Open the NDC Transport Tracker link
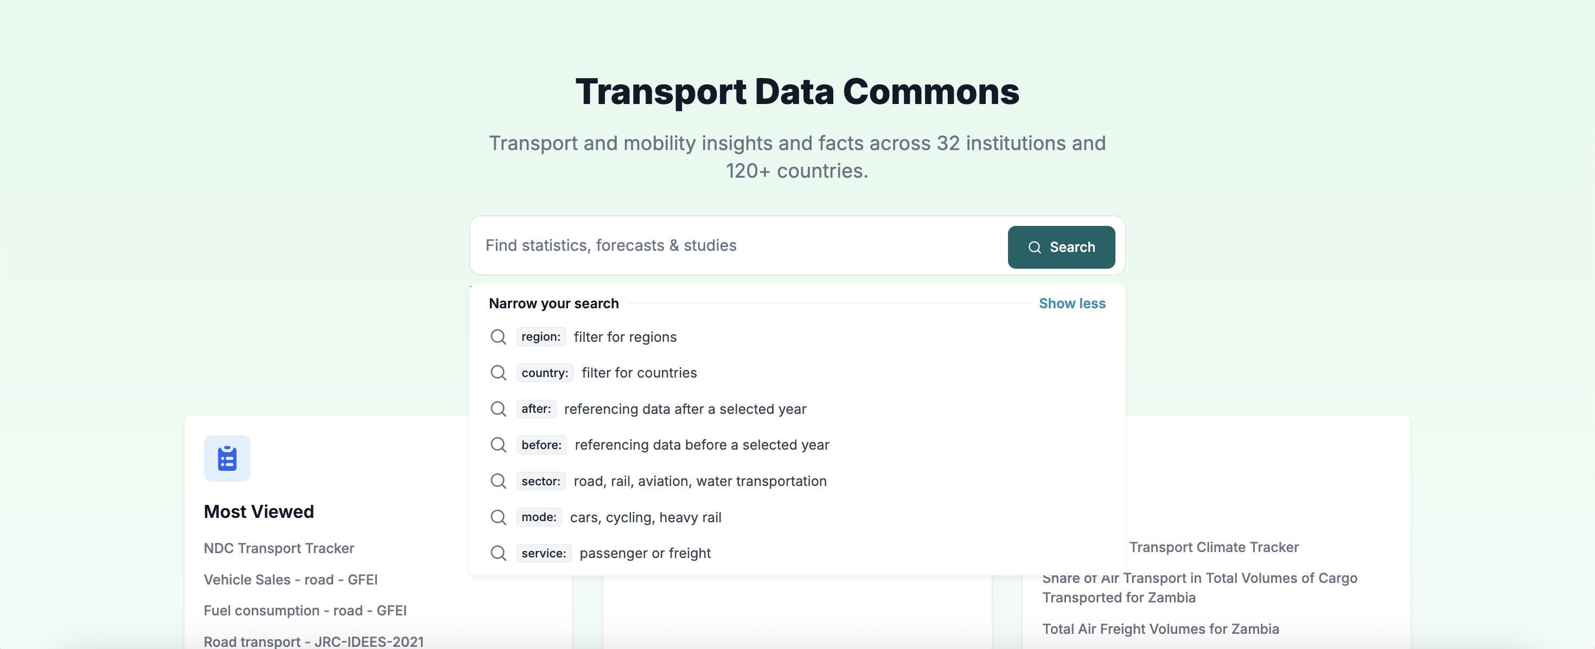 279,548
